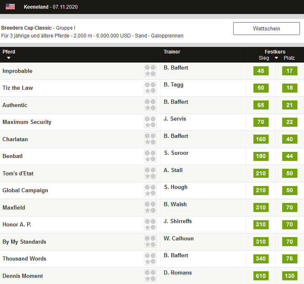Select place odds 70 for Maxfield

(290, 207)
